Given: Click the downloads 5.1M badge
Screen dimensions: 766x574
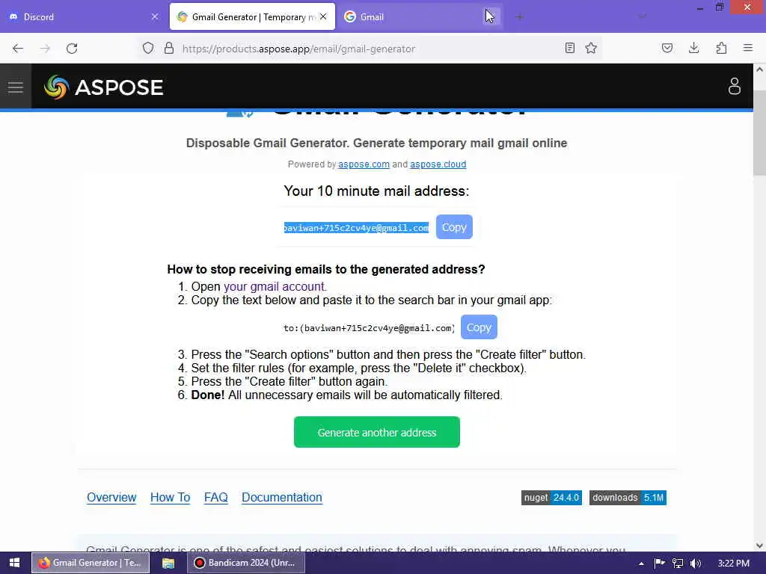Looking at the screenshot, I should point(628,497).
